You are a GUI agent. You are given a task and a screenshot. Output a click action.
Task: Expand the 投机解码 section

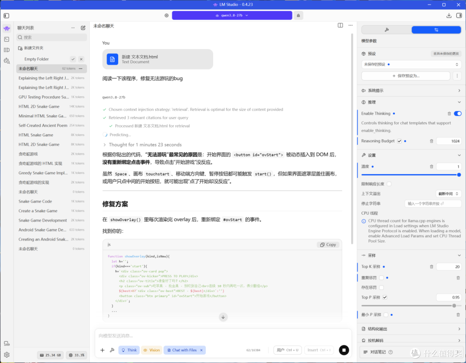tap(411, 341)
